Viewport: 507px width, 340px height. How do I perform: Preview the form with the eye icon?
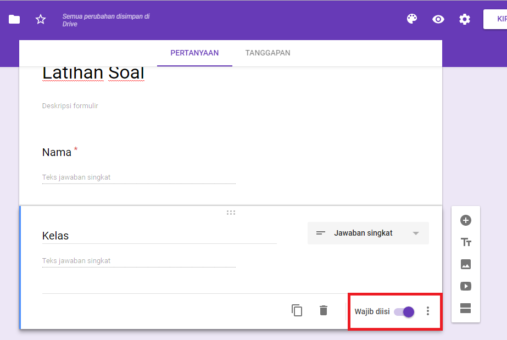(x=438, y=19)
